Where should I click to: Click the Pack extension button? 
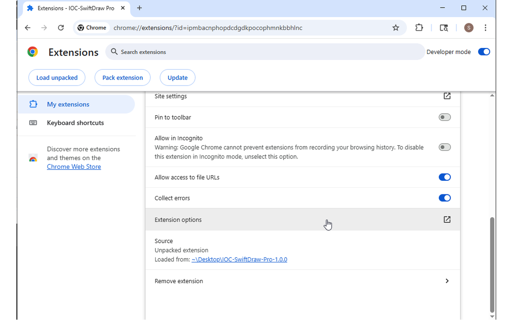(123, 78)
